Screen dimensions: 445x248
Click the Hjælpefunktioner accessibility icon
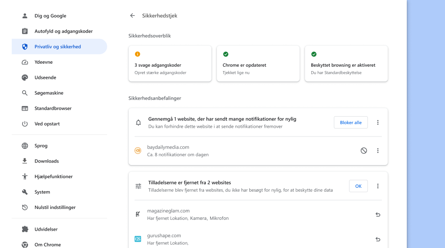pyautogui.click(x=25, y=176)
